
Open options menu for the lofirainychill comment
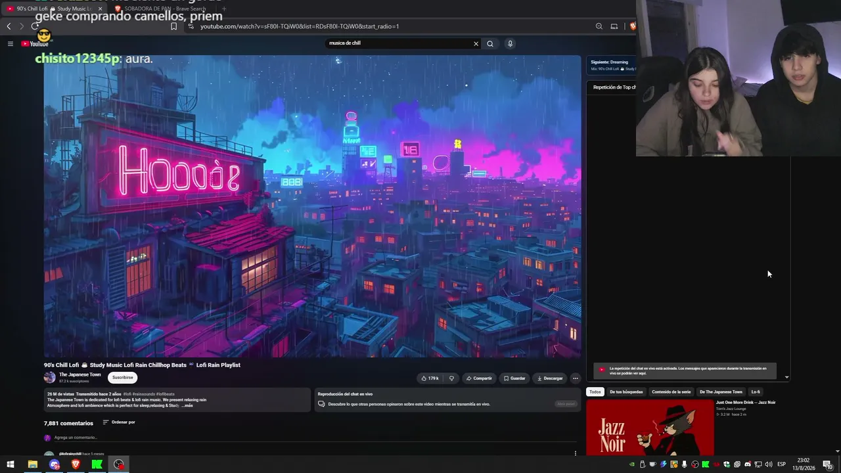point(576,453)
